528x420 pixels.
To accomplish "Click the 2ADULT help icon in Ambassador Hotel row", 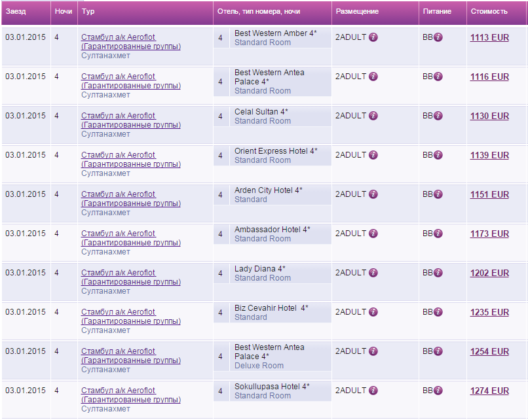I will click(x=373, y=234).
